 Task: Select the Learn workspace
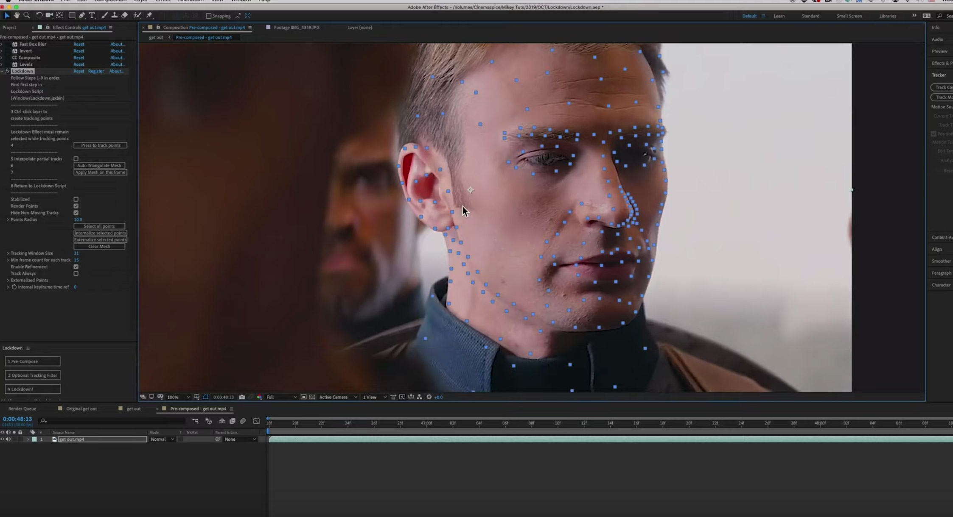[x=779, y=16]
